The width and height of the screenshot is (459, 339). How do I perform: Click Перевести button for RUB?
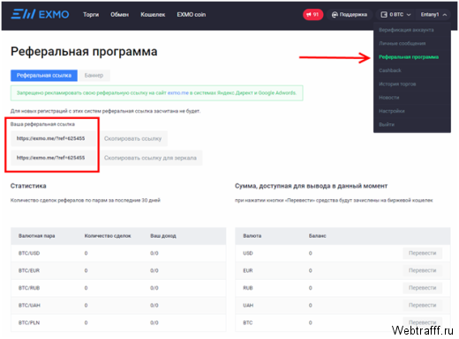point(422,288)
